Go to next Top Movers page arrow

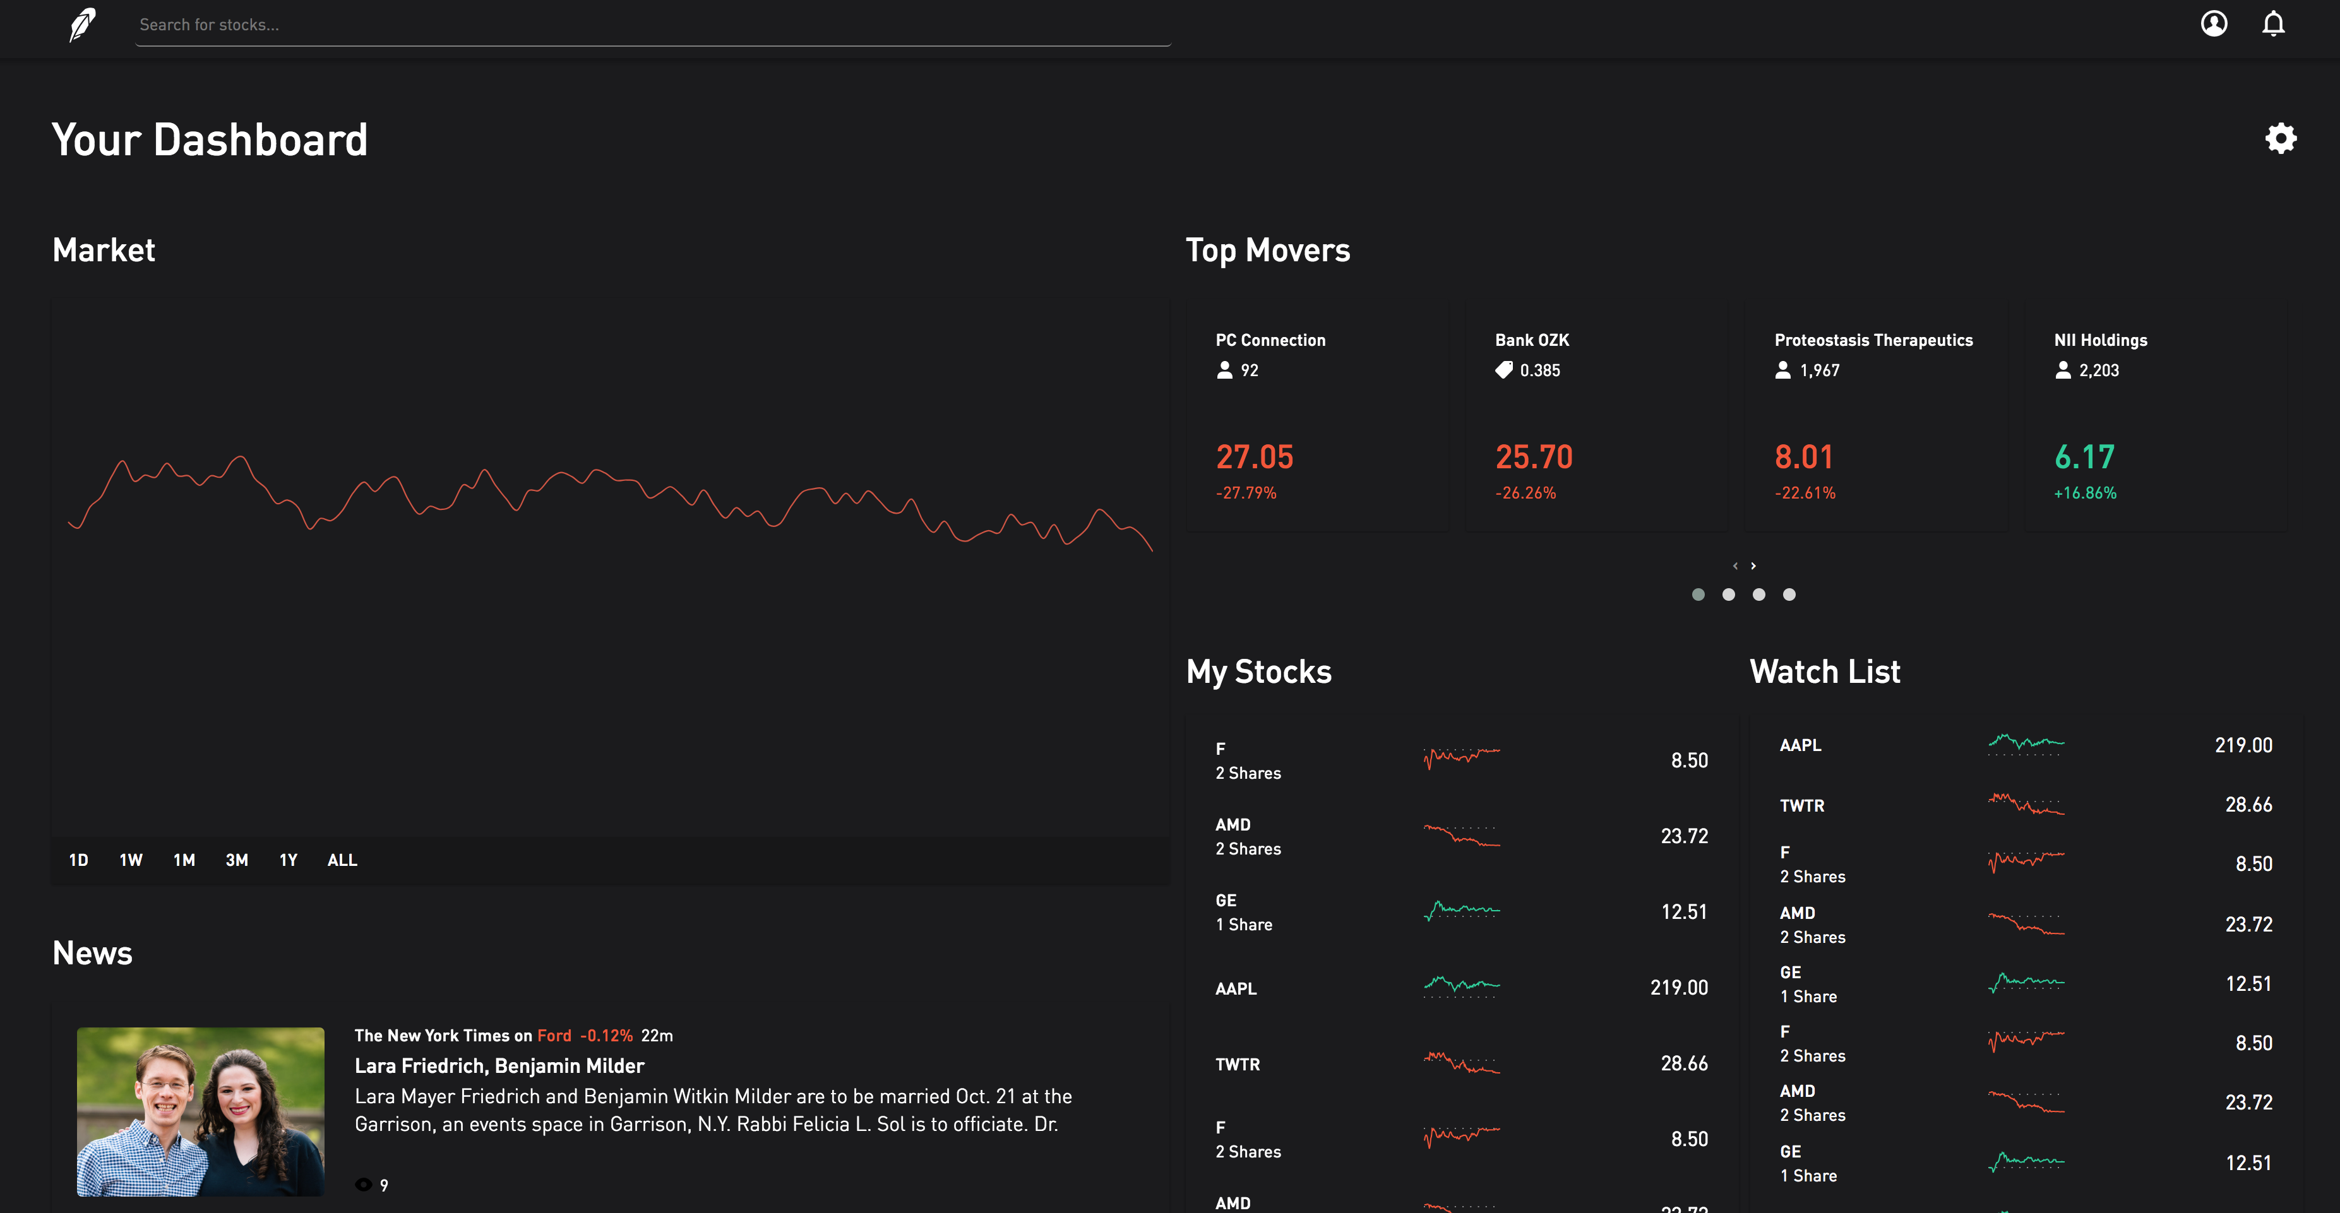pos(1753,565)
